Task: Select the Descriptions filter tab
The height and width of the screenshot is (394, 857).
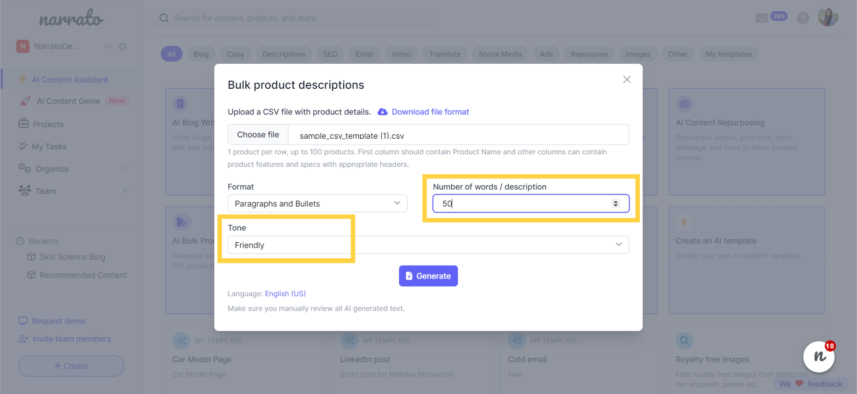Action: (284, 54)
